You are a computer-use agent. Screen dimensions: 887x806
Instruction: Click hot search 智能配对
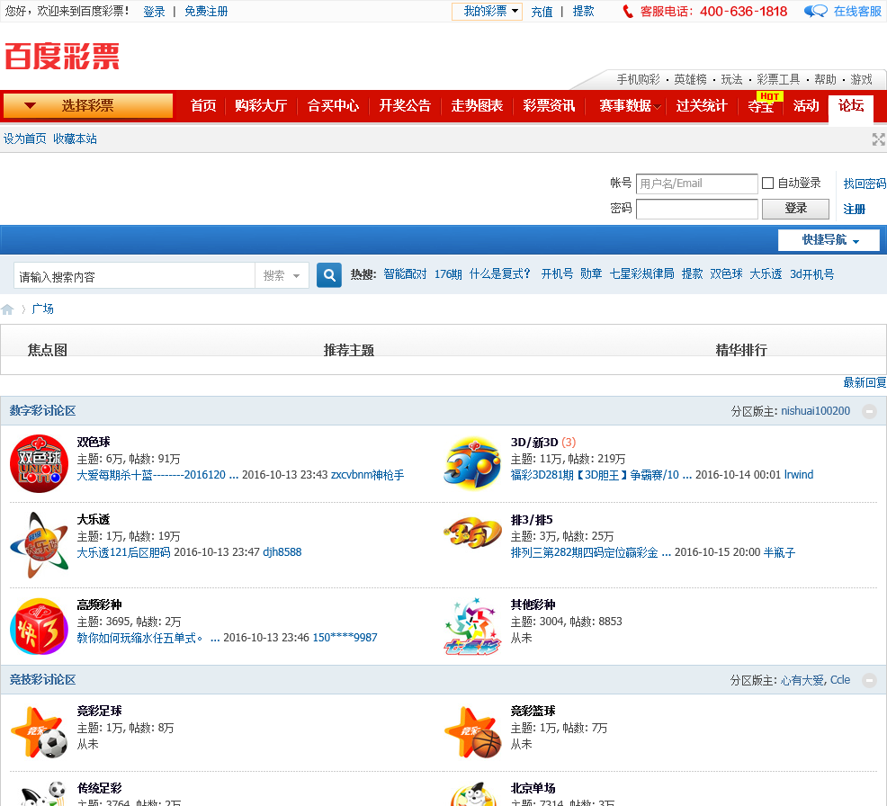pos(405,274)
